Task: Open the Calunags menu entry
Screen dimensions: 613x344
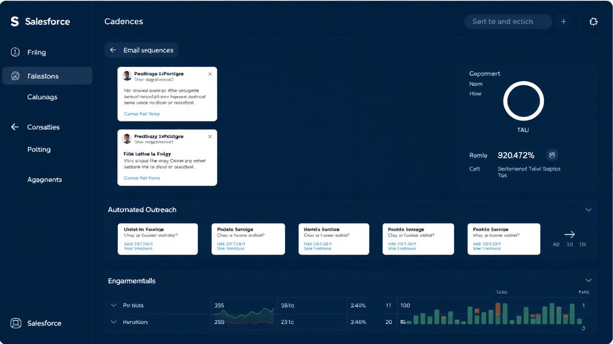Action: (42, 97)
